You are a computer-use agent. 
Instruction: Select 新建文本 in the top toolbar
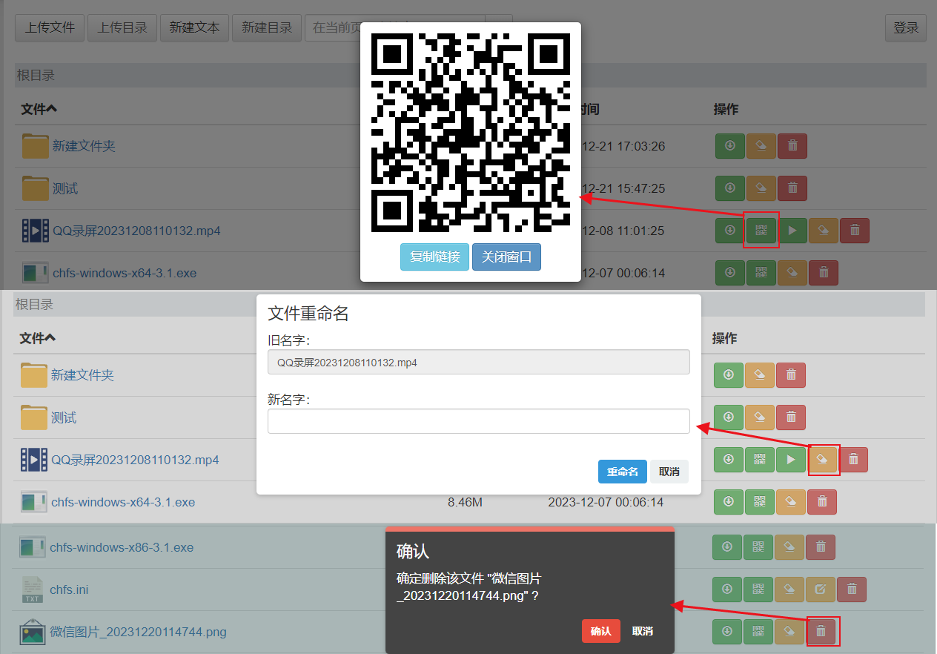[x=194, y=27]
